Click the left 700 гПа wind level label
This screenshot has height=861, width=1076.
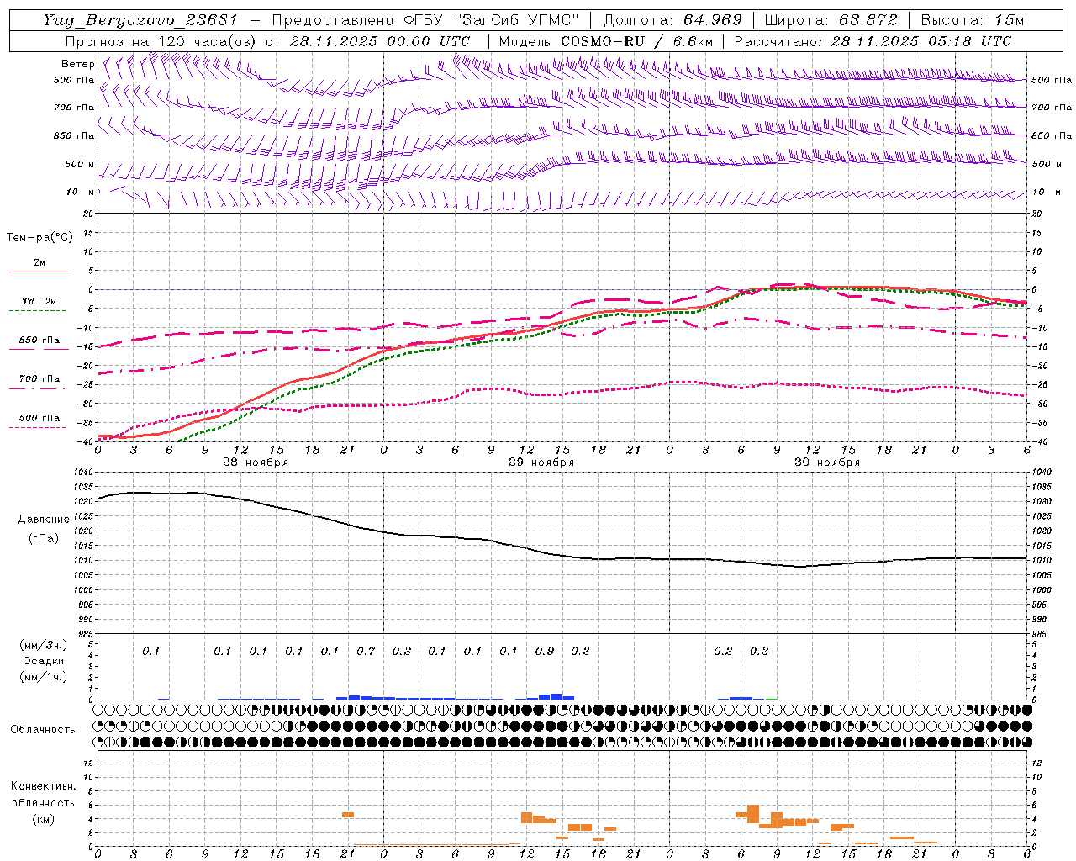pos(74,108)
